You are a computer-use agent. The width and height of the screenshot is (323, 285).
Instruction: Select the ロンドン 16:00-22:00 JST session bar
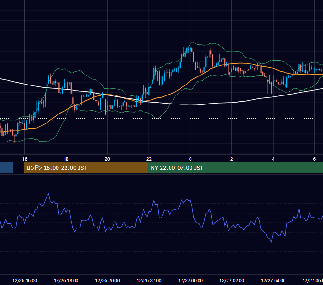coord(85,168)
